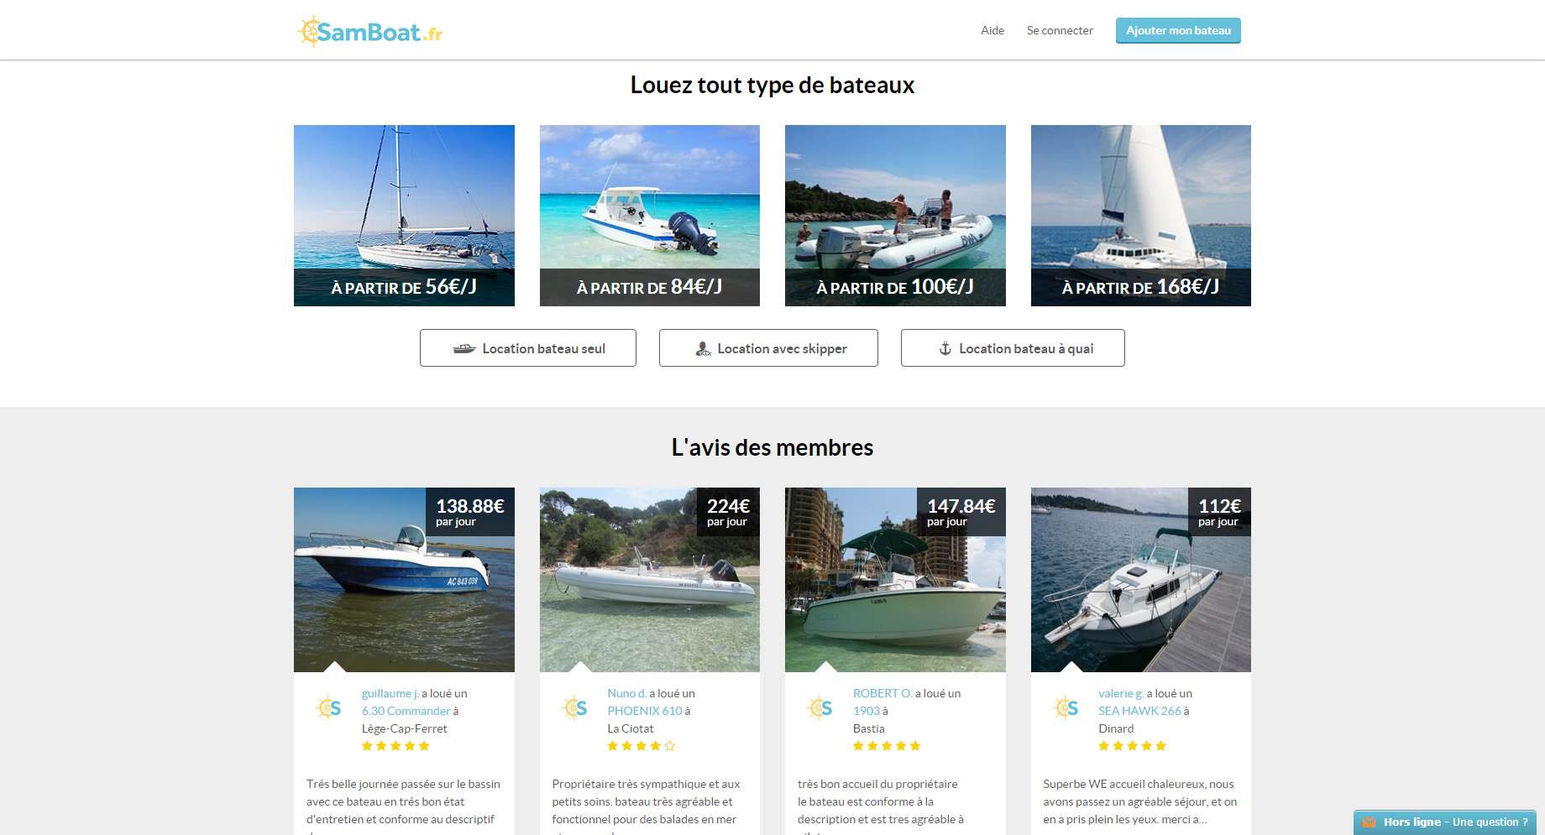
Task: Select the motorboat tile from 84€/J
Action: pyautogui.click(x=649, y=216)
